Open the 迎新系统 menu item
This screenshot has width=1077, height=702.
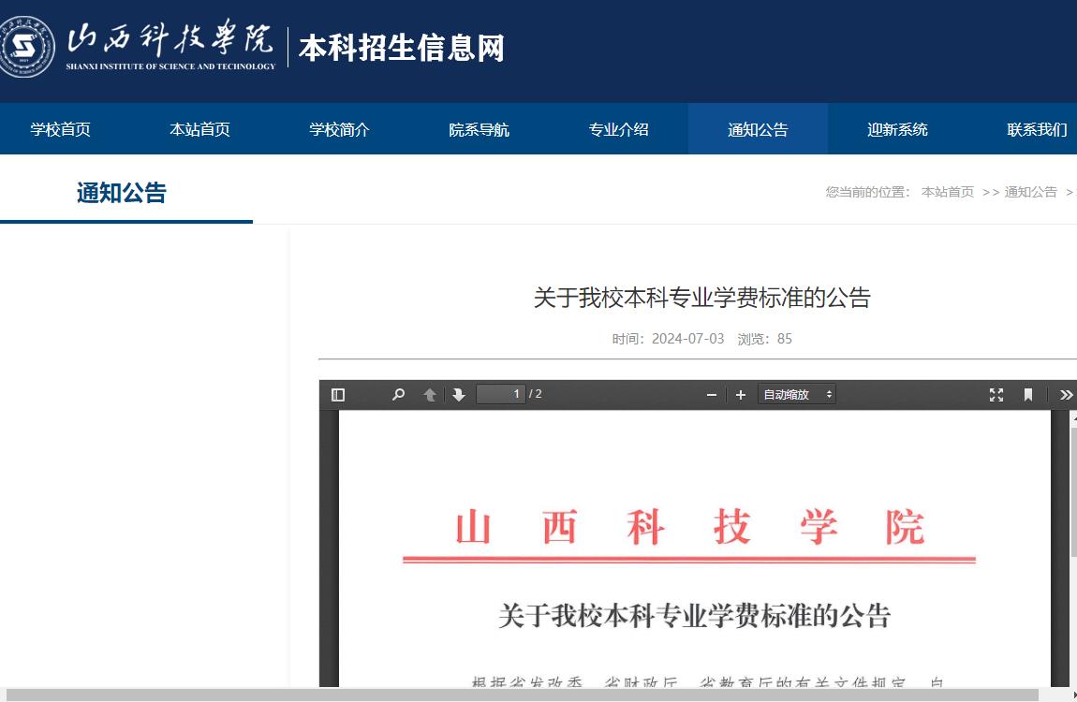pos(896,129)
